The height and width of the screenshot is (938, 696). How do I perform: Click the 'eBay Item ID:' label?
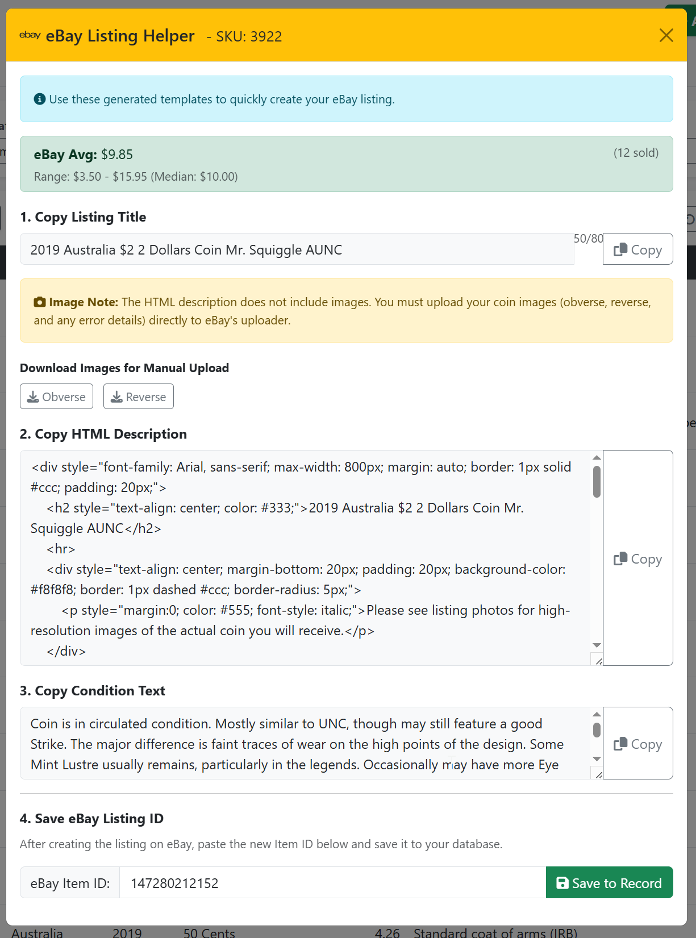tap(70, 882)
